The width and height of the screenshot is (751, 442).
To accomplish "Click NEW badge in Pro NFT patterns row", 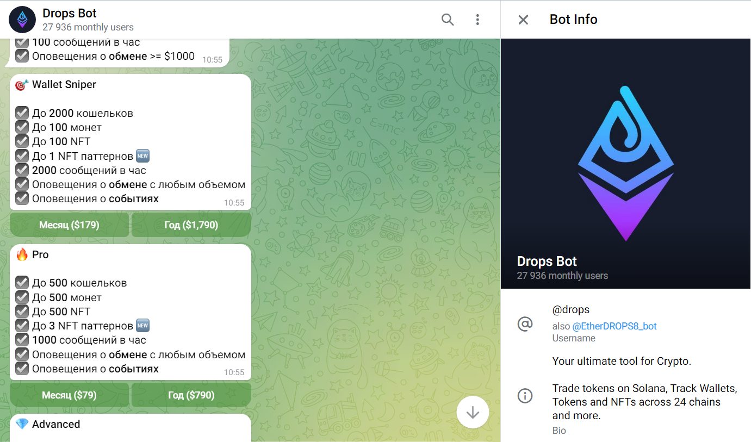I will tap(142, 326).
